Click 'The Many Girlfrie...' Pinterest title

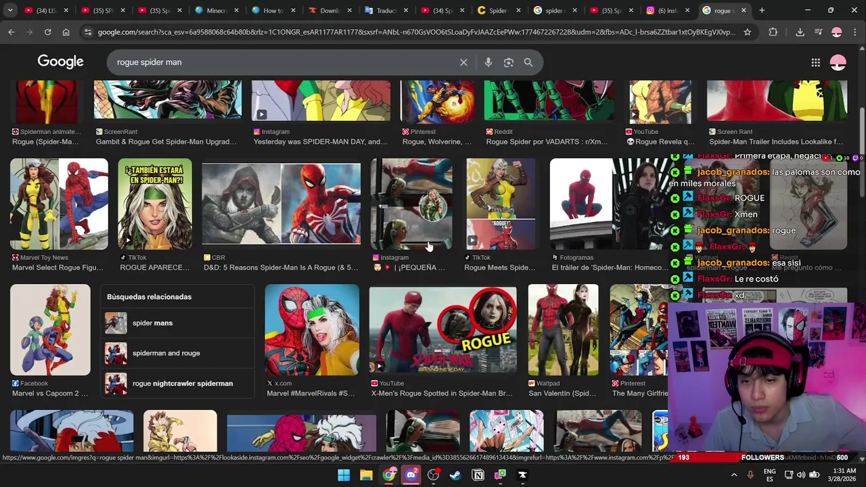pos(639,394)
